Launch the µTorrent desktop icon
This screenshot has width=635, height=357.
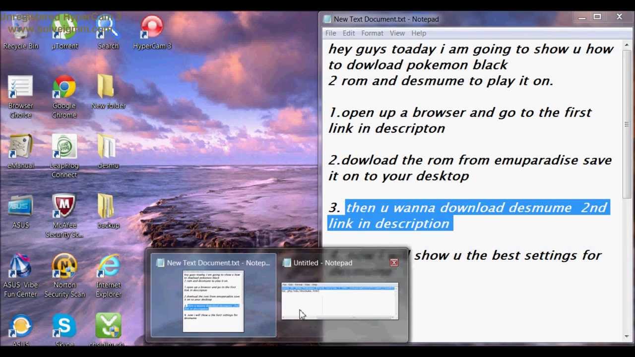point(64,32)
